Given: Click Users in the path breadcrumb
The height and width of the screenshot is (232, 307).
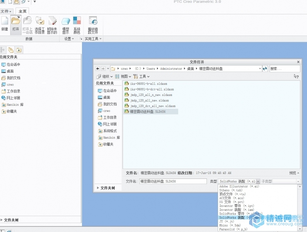Looking at the screenshot, I should (150, 69).
